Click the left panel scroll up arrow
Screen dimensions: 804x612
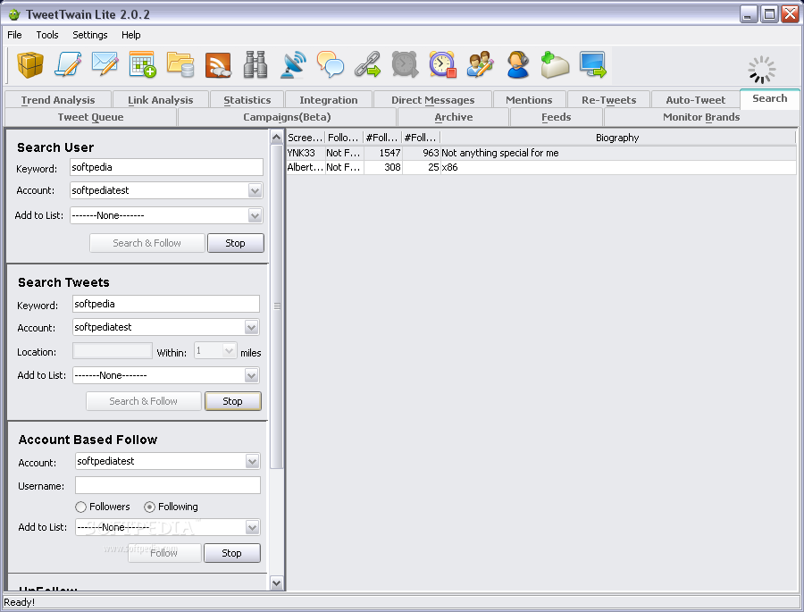[x=276, y=138]
